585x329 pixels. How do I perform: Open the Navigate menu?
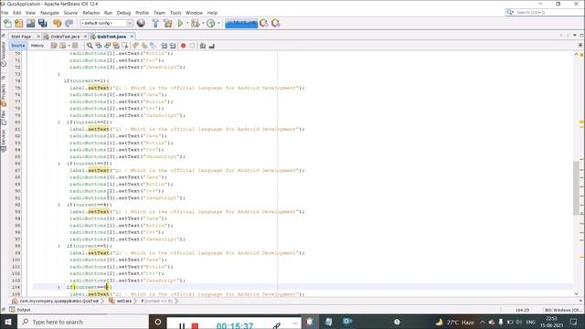[x=49, y=13]
